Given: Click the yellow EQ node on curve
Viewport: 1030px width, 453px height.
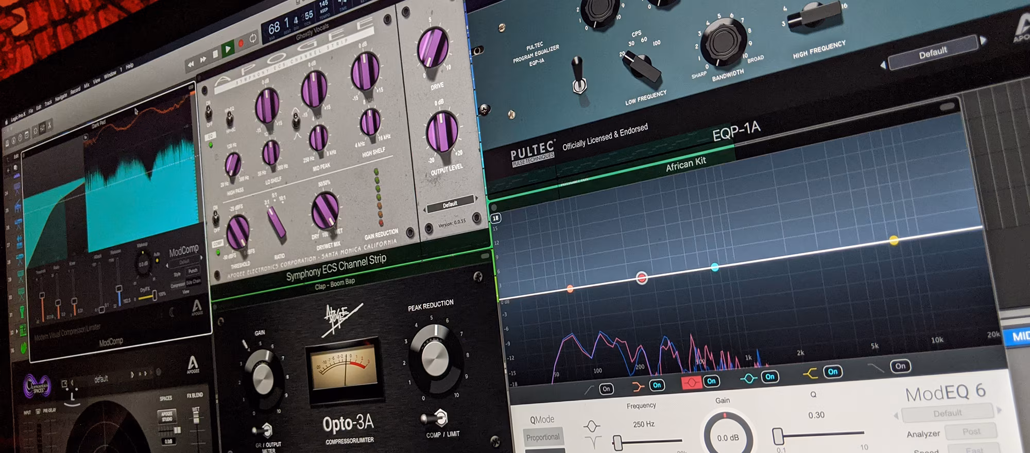Looking at the screenshot, I should tap(894, 240).
